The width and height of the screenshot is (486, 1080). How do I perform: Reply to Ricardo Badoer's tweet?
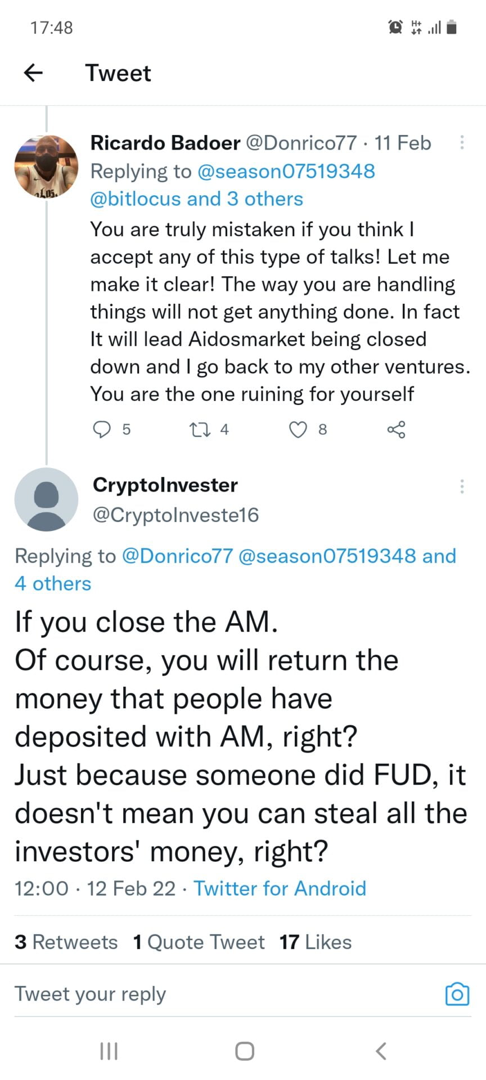(x=102, y=430)
